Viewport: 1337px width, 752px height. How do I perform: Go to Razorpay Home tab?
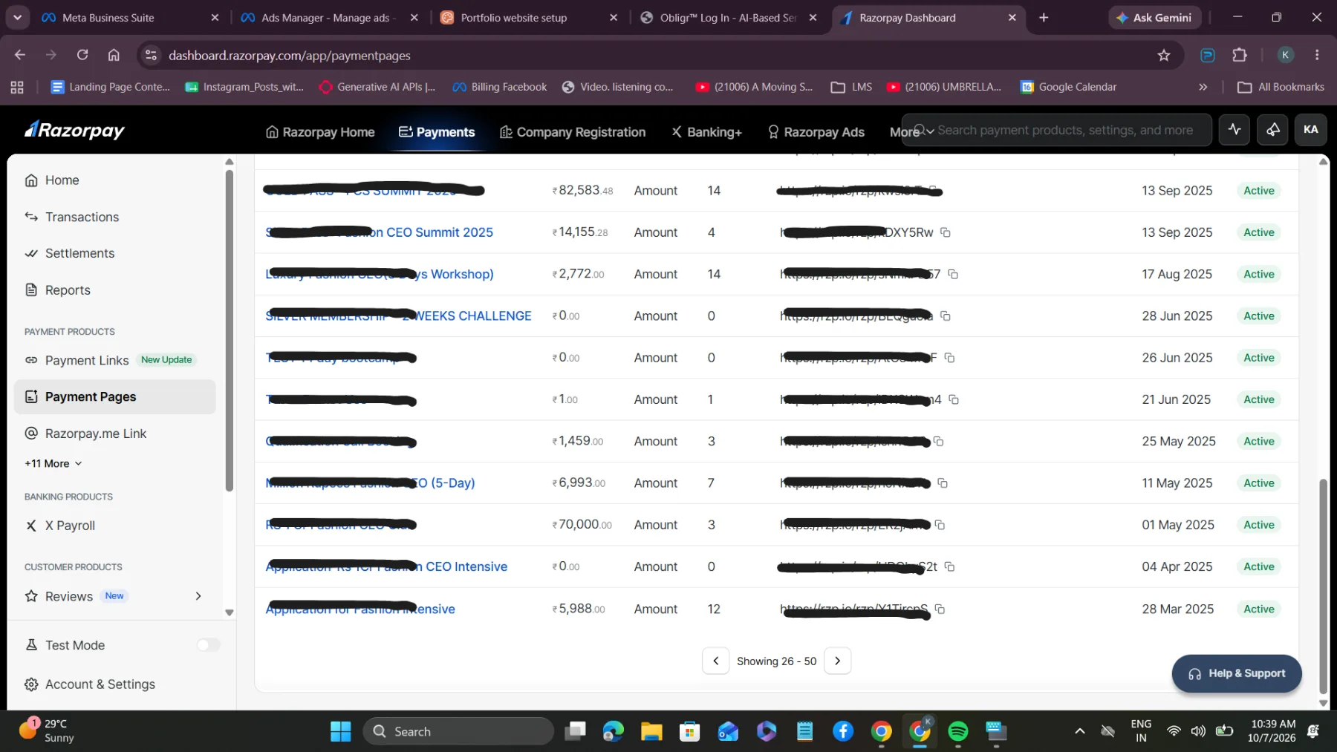coord(320,132)
